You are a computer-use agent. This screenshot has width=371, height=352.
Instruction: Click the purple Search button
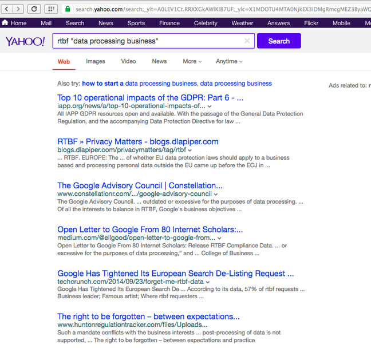[x=279, y=41]
